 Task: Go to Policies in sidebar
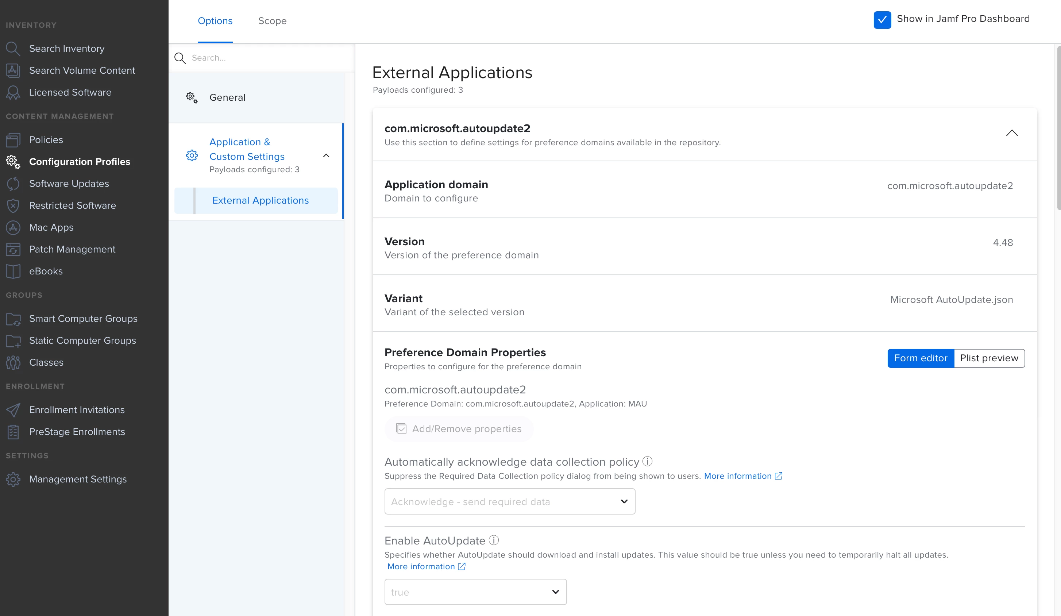point(46,140)
